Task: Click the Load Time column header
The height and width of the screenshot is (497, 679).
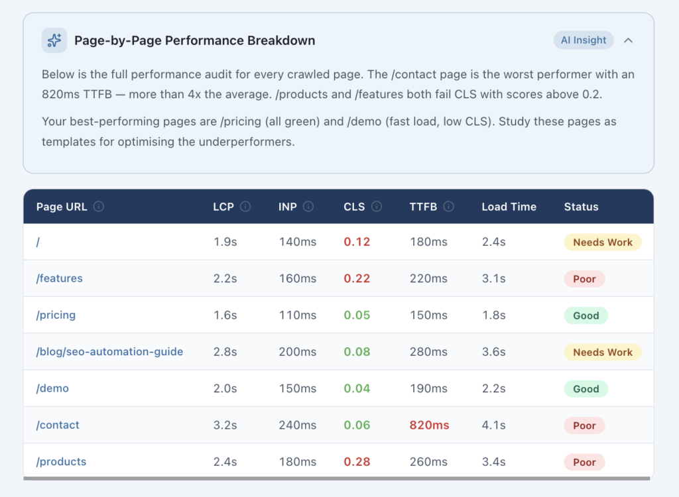Action: click(509, 206)
